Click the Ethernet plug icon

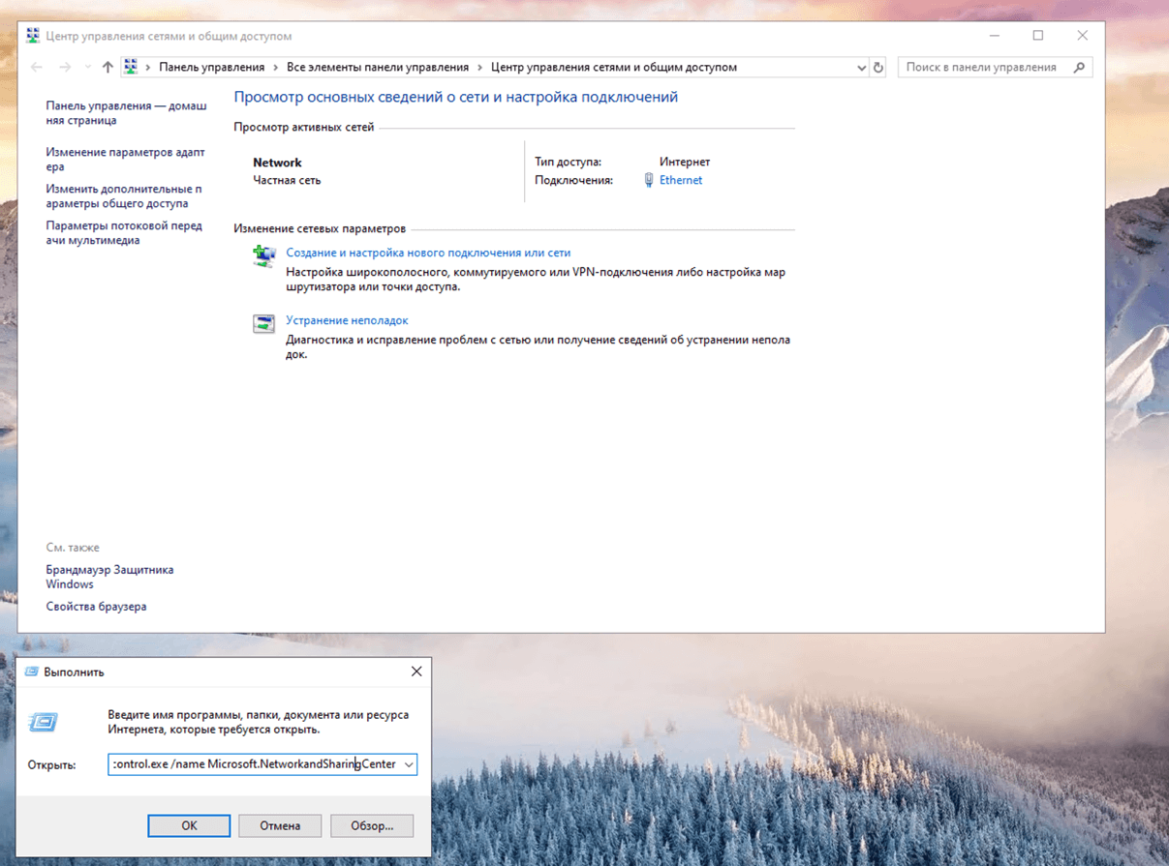[x=649, y=180]
